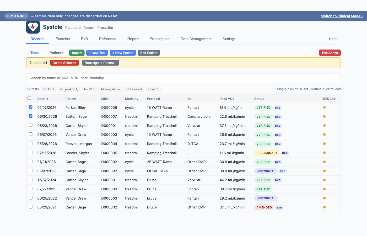Apply the Missing demo filter chip

pyautogui.click(x=110, y=89)
